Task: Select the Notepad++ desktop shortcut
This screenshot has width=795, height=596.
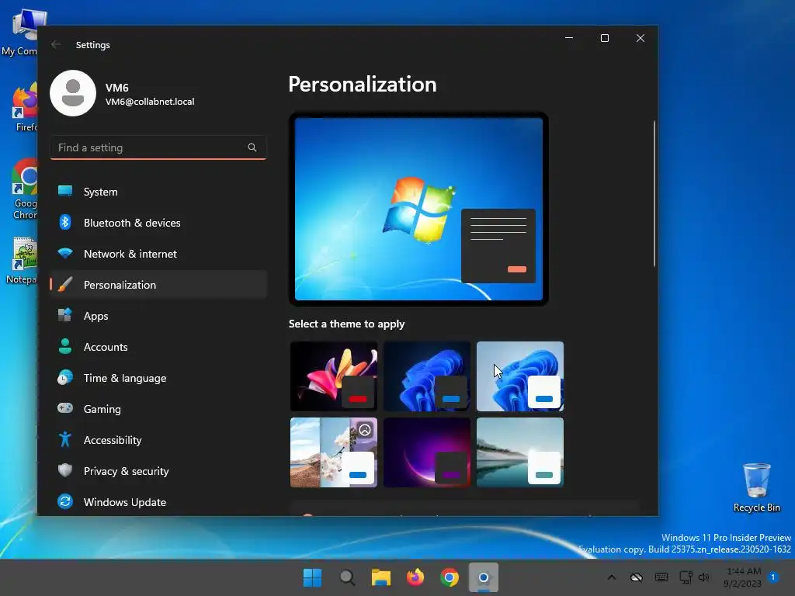Action: (20, 261)
